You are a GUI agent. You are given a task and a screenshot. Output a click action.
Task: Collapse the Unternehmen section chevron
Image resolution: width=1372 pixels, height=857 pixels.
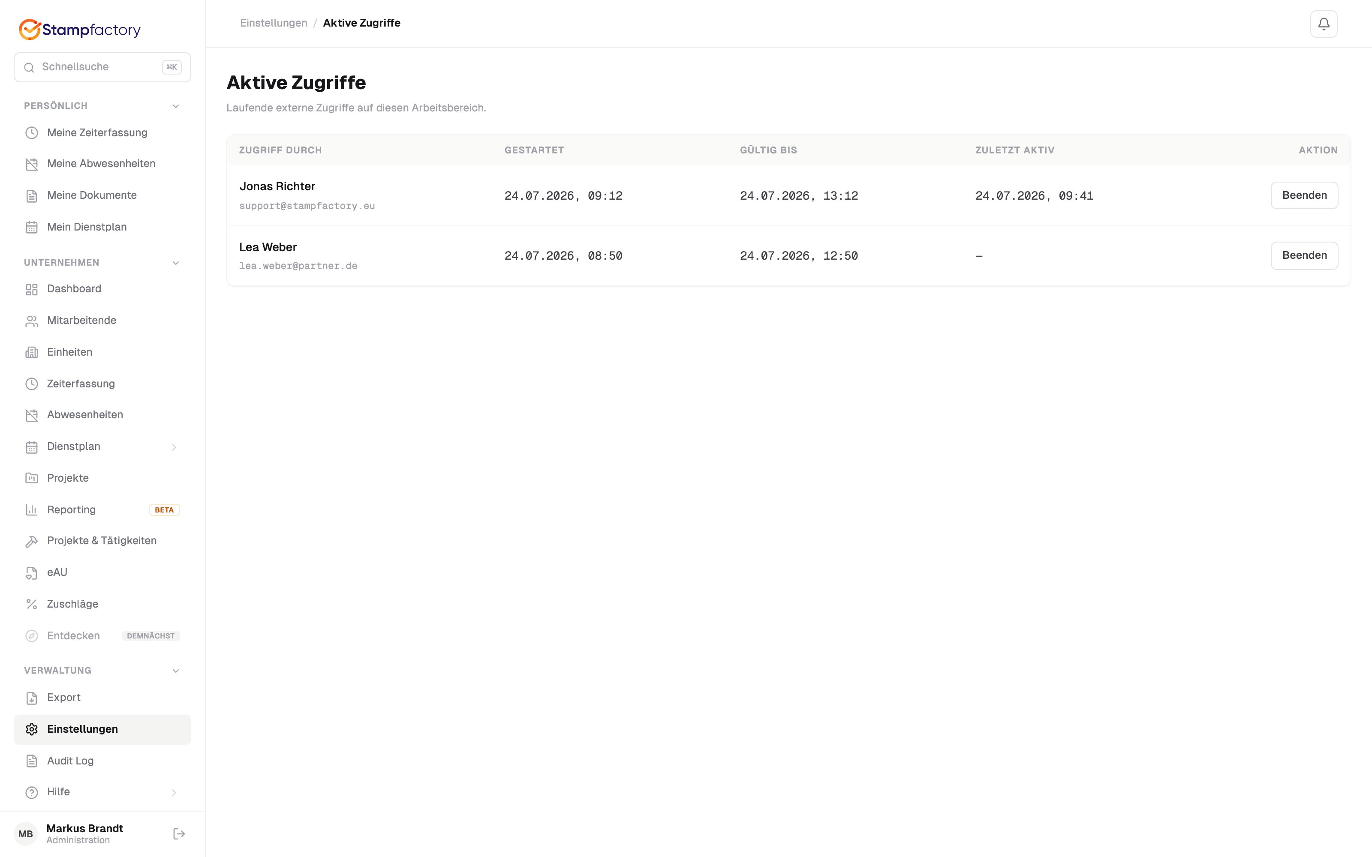(176, 263)
